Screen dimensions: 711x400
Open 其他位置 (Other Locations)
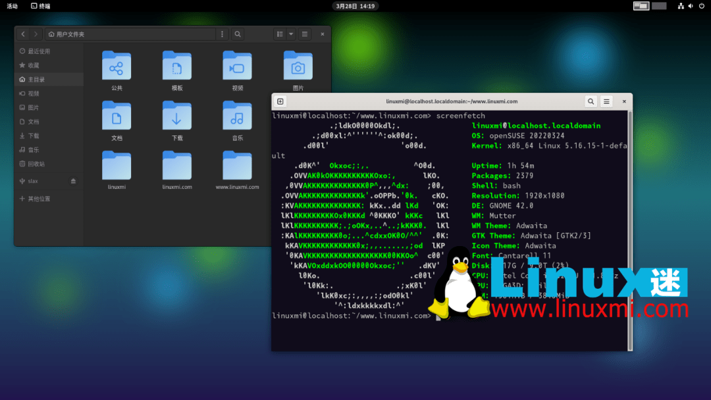click(37, 197)
